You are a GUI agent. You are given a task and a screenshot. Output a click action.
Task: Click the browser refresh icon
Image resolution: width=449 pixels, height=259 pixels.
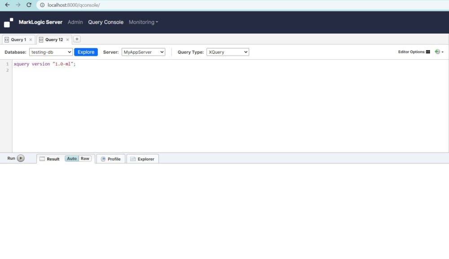tap(29, 5)
